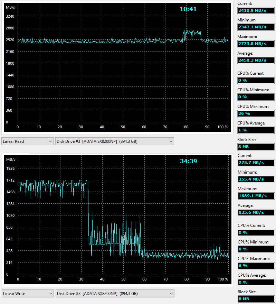This screenshot has width=276, height=304.
Task: Click the 255.4 MB/s Minimum write value
Action: pyautogui.click(x=256, y=179)
